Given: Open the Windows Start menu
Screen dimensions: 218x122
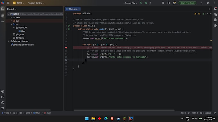Looking at the screenshot, I should coord(87,118).
